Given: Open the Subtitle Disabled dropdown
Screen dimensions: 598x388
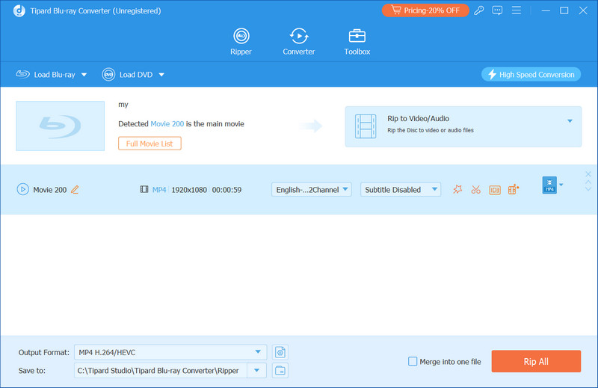Looking at the screenshot, I should (x=401, y=189).
